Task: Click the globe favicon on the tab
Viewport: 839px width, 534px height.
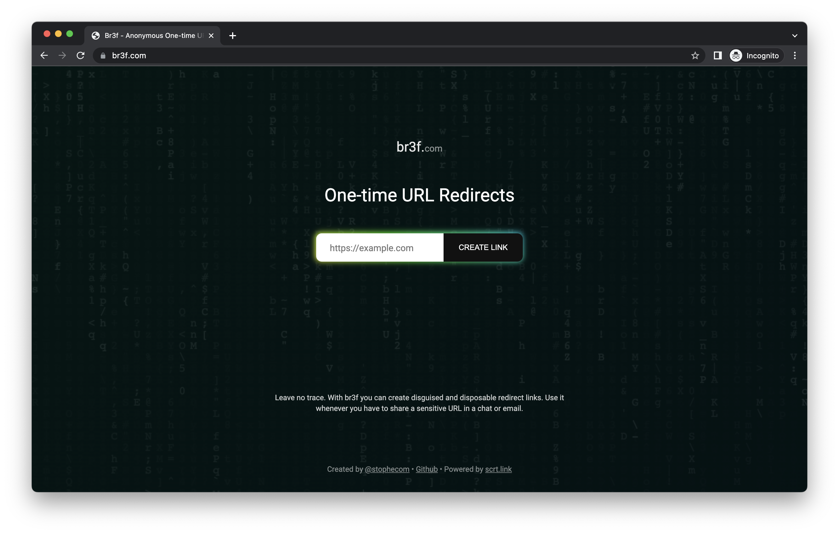Action: click(95, 36)
